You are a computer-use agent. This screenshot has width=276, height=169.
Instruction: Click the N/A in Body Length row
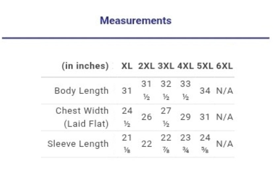point(224,91)
